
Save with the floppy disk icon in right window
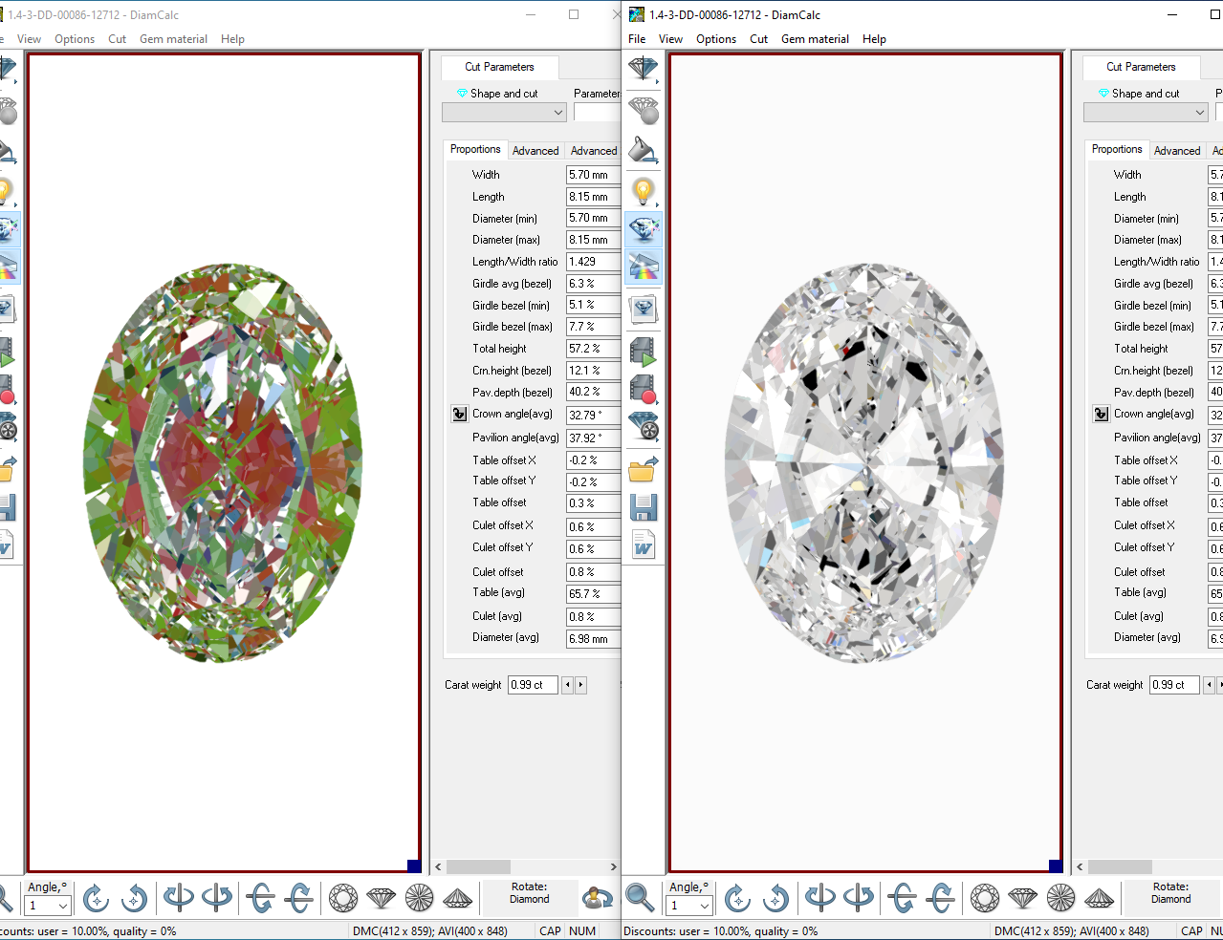click(x=644, y=506)
